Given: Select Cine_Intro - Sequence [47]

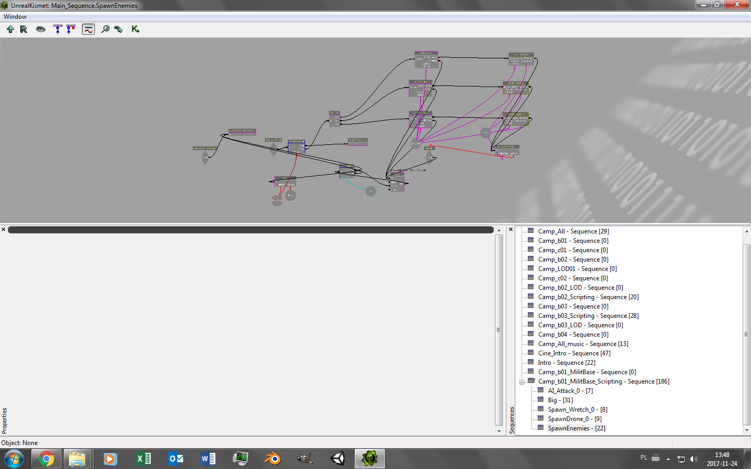Looking at the screenshot, I should click(574, 353).
